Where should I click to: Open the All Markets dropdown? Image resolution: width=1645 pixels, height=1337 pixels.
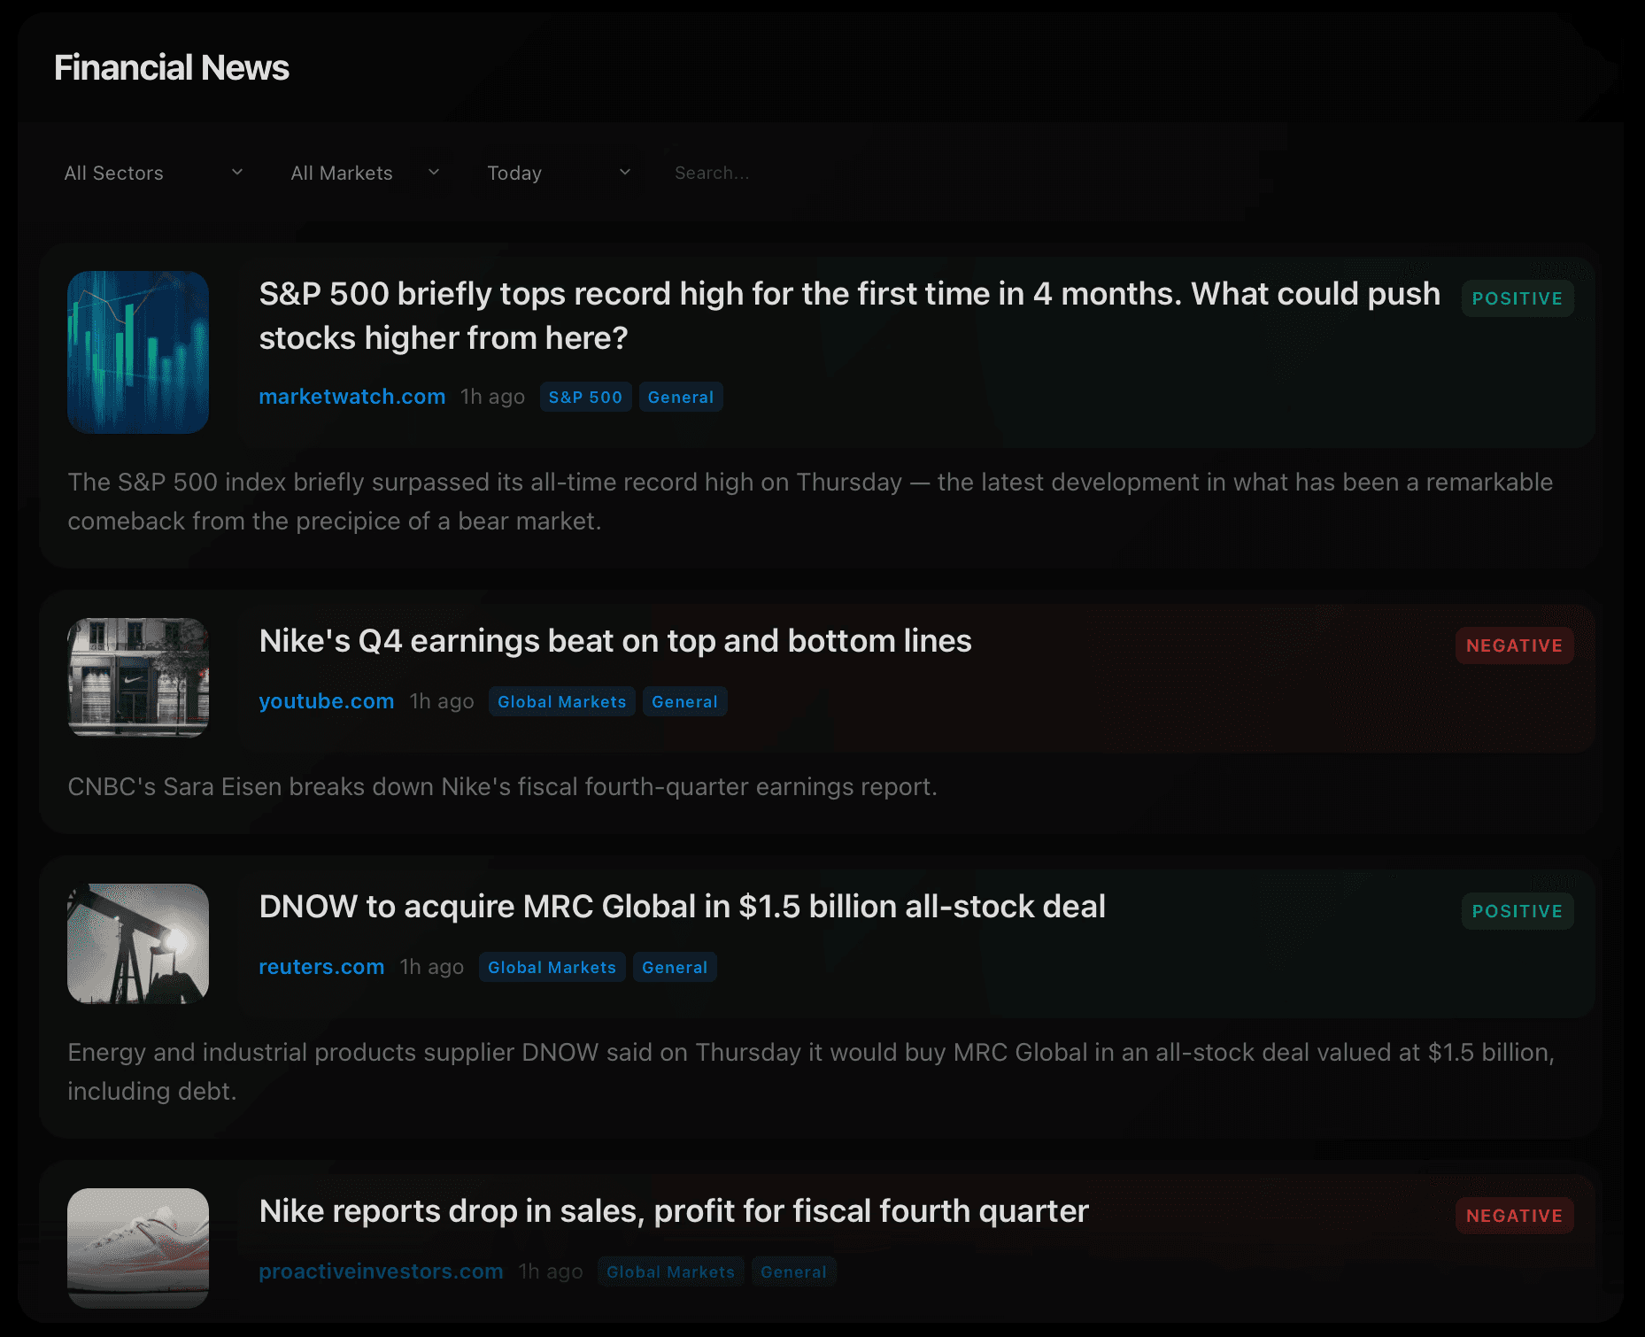(x=365, y=173)
